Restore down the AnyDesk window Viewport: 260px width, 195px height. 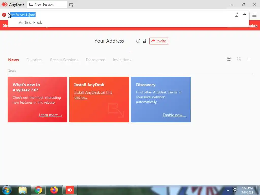point(243,5)
